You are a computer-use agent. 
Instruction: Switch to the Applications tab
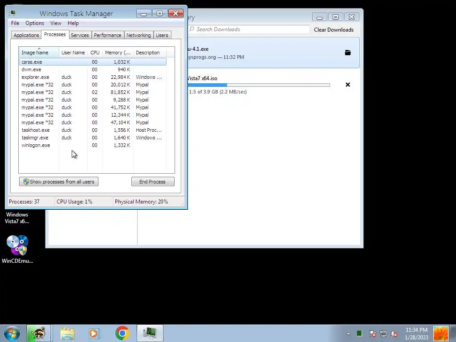(26, 35)
